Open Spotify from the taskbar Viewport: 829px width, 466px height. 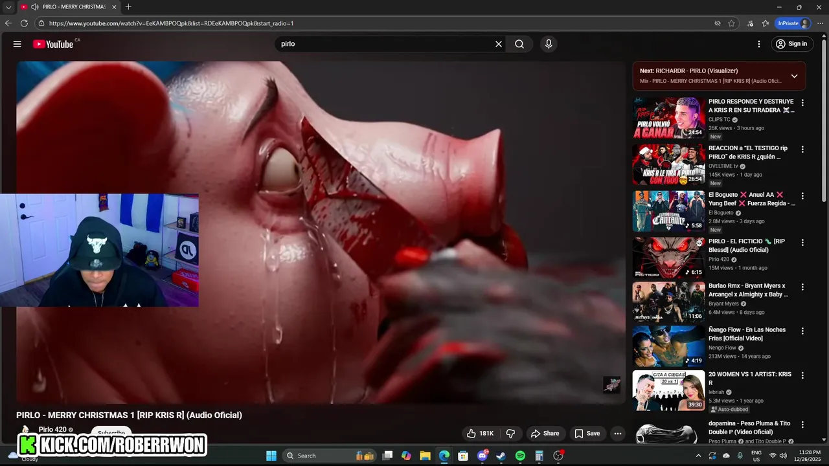pos(520,456)
